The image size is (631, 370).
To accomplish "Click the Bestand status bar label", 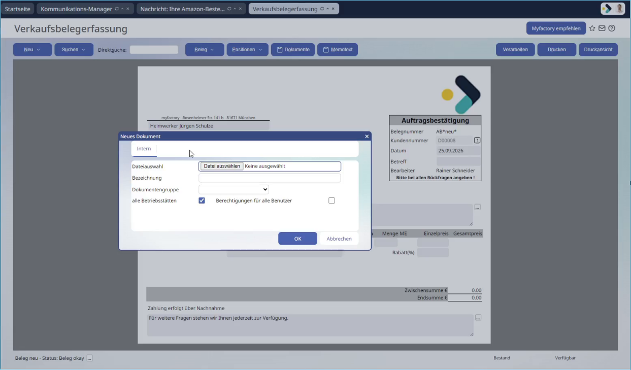I will click(x=502, y=358).
